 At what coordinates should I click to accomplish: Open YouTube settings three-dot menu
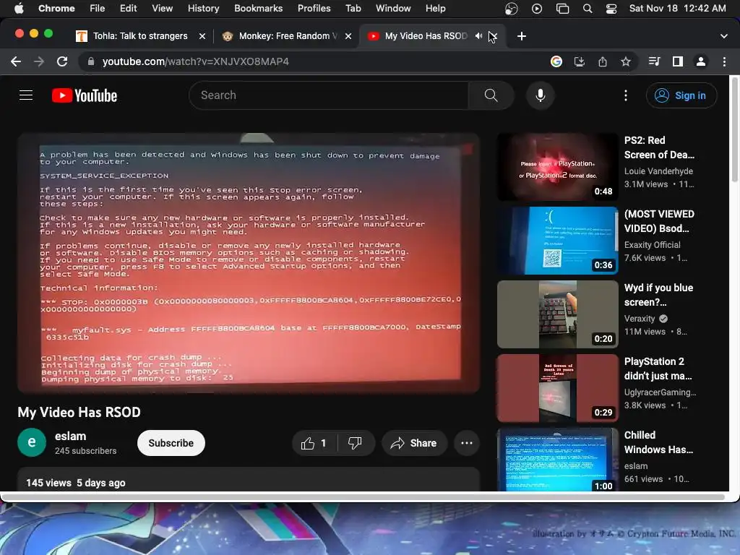(x=626, y=95)
